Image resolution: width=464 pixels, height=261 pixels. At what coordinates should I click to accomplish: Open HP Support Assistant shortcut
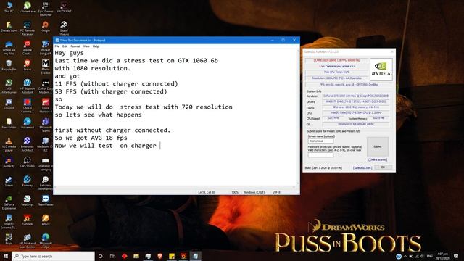click(28, 86)
